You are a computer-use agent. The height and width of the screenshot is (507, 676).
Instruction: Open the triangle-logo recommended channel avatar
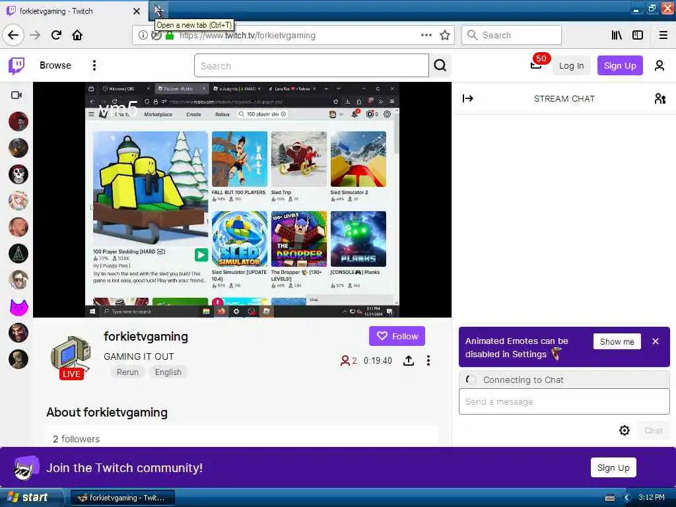[18, 253]
